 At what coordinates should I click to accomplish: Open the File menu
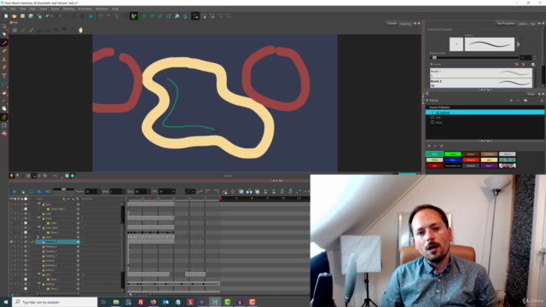pyautogui.click(x=4, y=9)
